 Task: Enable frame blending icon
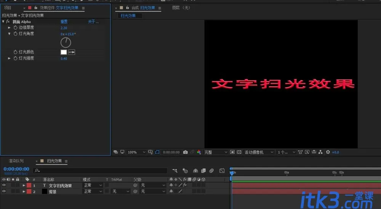(203, 171)
